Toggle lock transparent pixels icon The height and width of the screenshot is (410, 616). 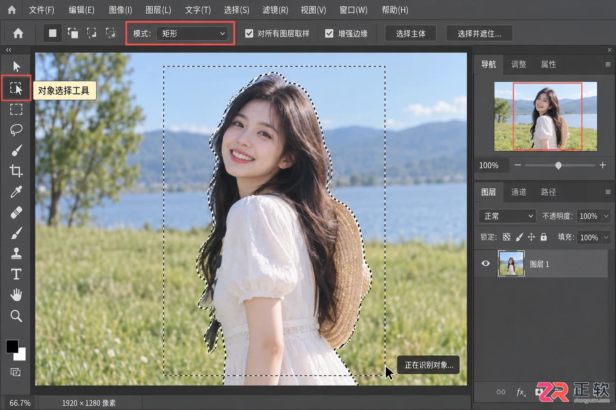[x=506, y=237]
